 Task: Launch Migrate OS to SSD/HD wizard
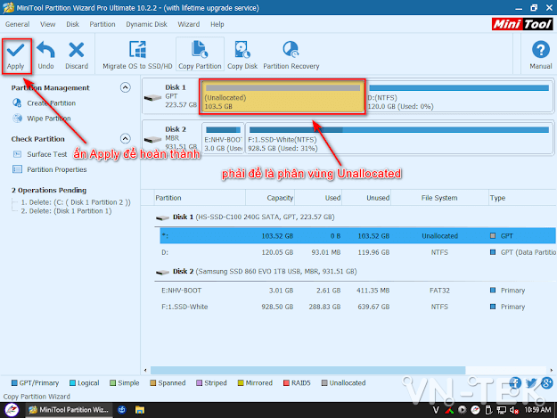tap(137, 56)
